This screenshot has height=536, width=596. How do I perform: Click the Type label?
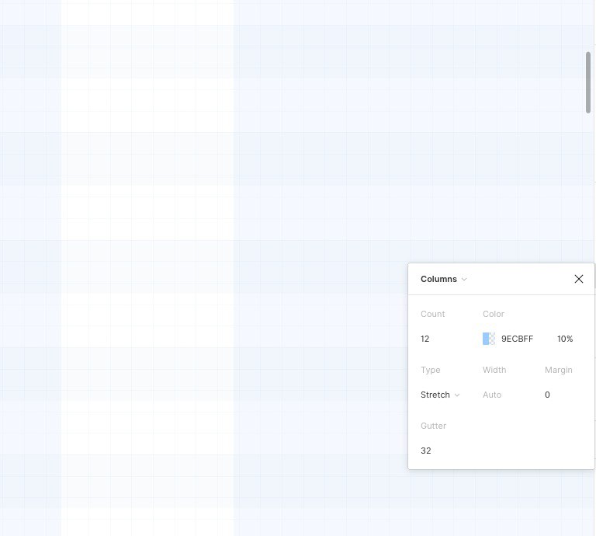(430, 370)
